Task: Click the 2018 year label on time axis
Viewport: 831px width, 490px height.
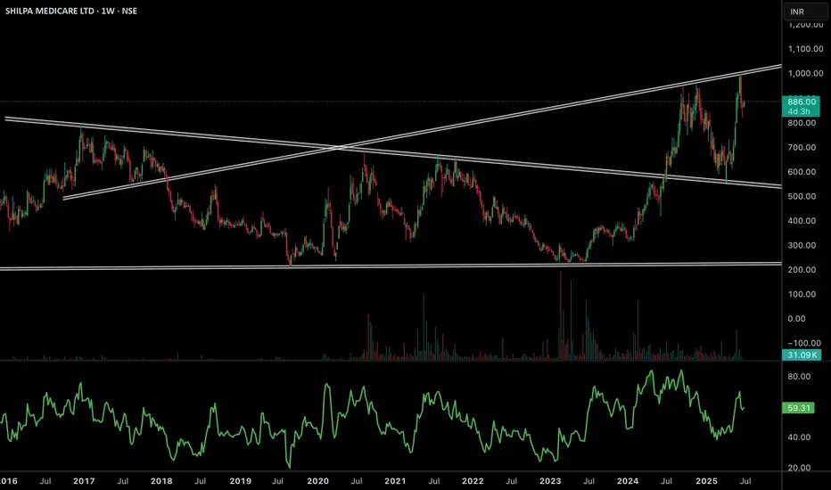Action: pyautogui.click(x=161, y=481)
